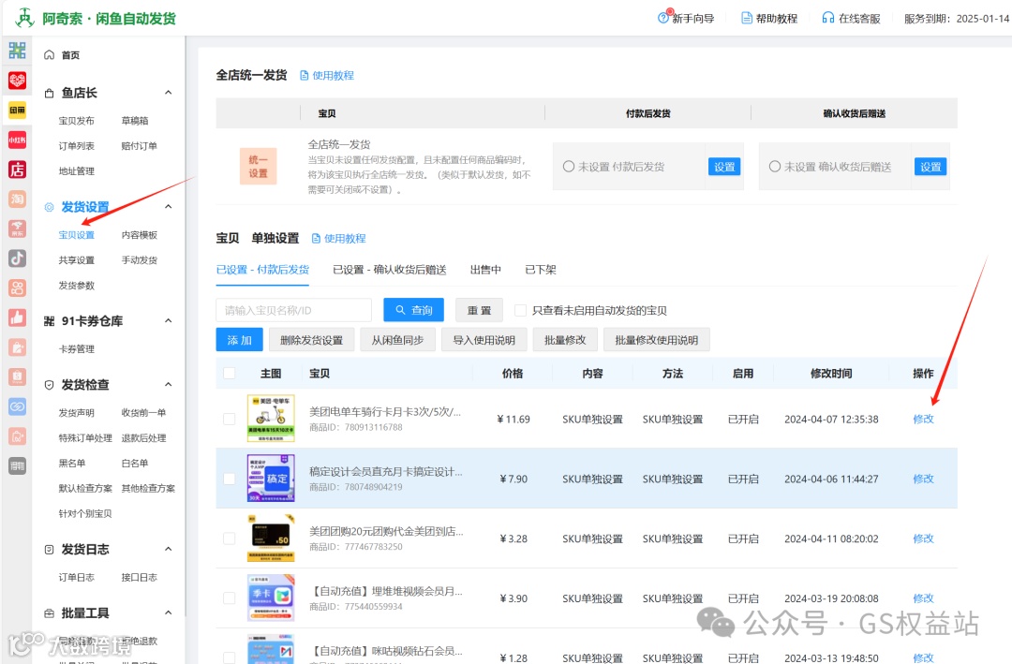Open 宝贝设置 in sidebar menu
1012x664 pixels.
click(x=76, y=235)
